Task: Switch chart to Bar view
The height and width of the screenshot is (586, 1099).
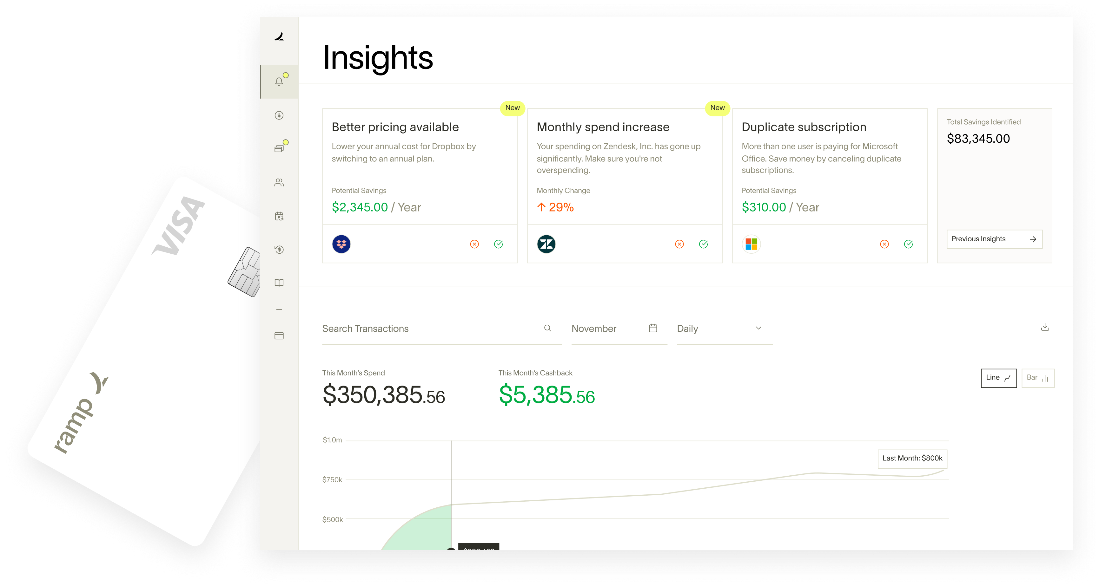Action: [x=1038, y=378]
